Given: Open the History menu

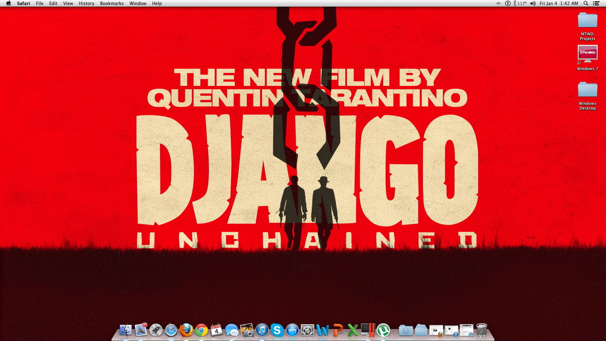Looking at the screenshot, I should click(x=86, y=3).
